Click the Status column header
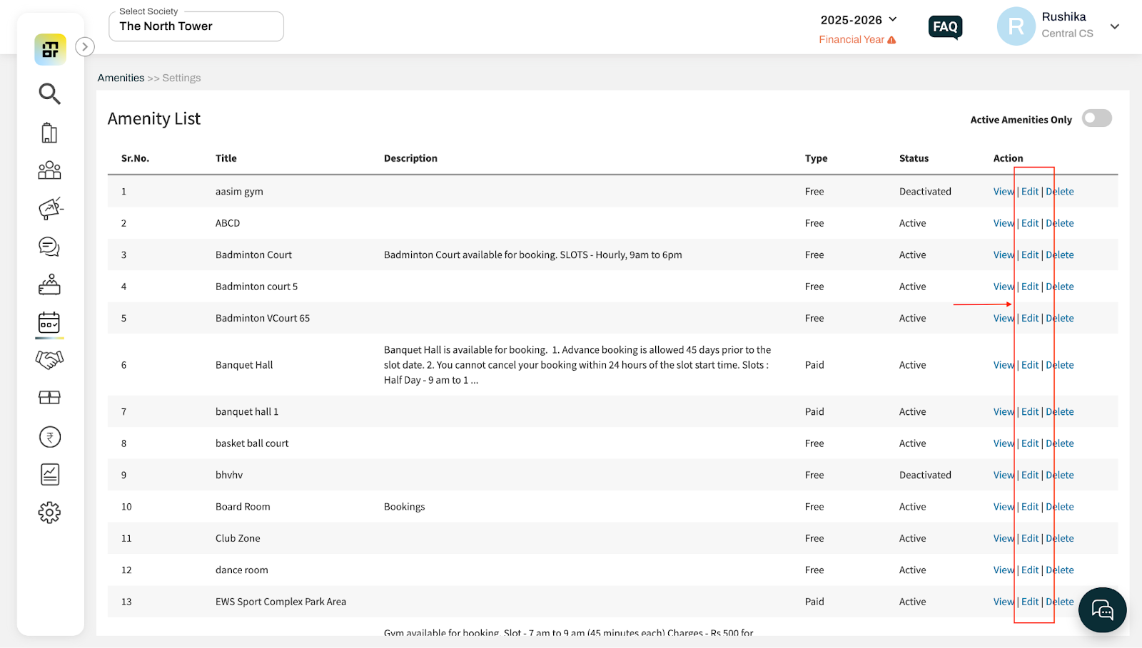Image resolution: width=1142 pixels, height=648 pixels. [914, 158]
